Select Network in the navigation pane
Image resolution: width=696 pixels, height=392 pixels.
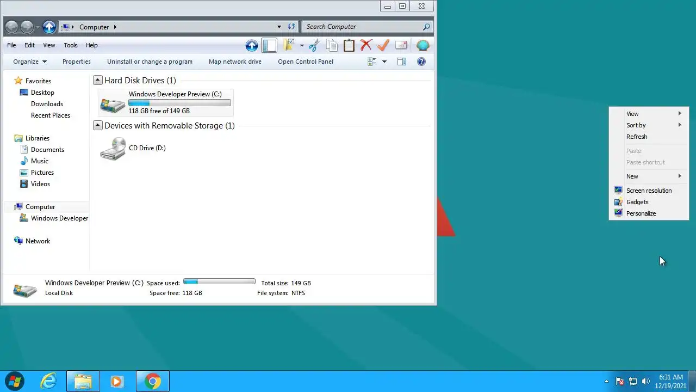coord(38,241)
